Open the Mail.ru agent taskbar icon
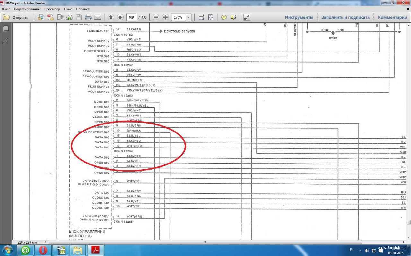Viewport: 411px width, 256px height. tap(25, 250)
